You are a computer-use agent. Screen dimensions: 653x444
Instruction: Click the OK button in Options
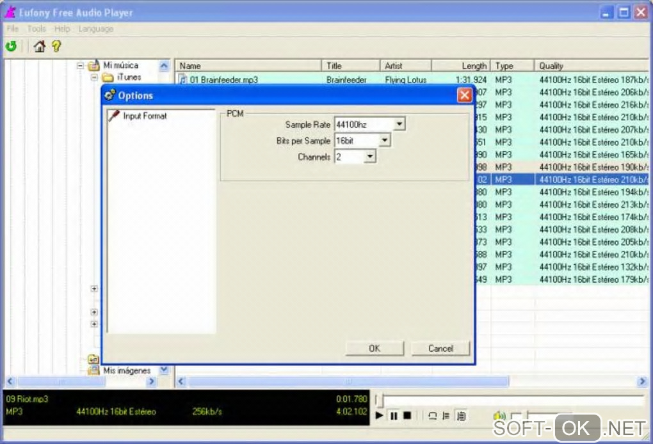(375, 348)
